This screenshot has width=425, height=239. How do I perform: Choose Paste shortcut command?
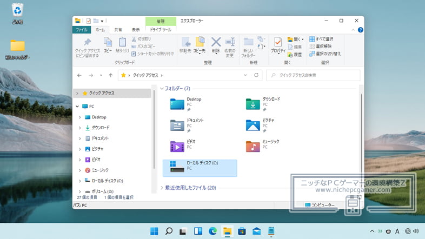[152, 54]
